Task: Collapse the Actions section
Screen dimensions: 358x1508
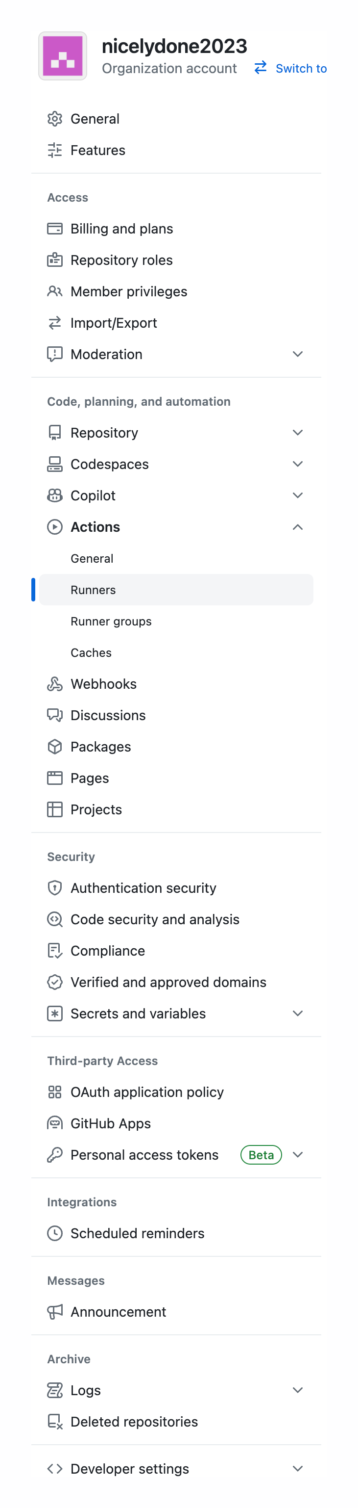Action: [x=298, y=526]
